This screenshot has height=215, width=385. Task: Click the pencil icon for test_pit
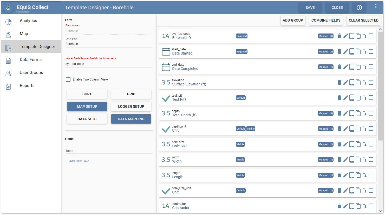[345, 98]
